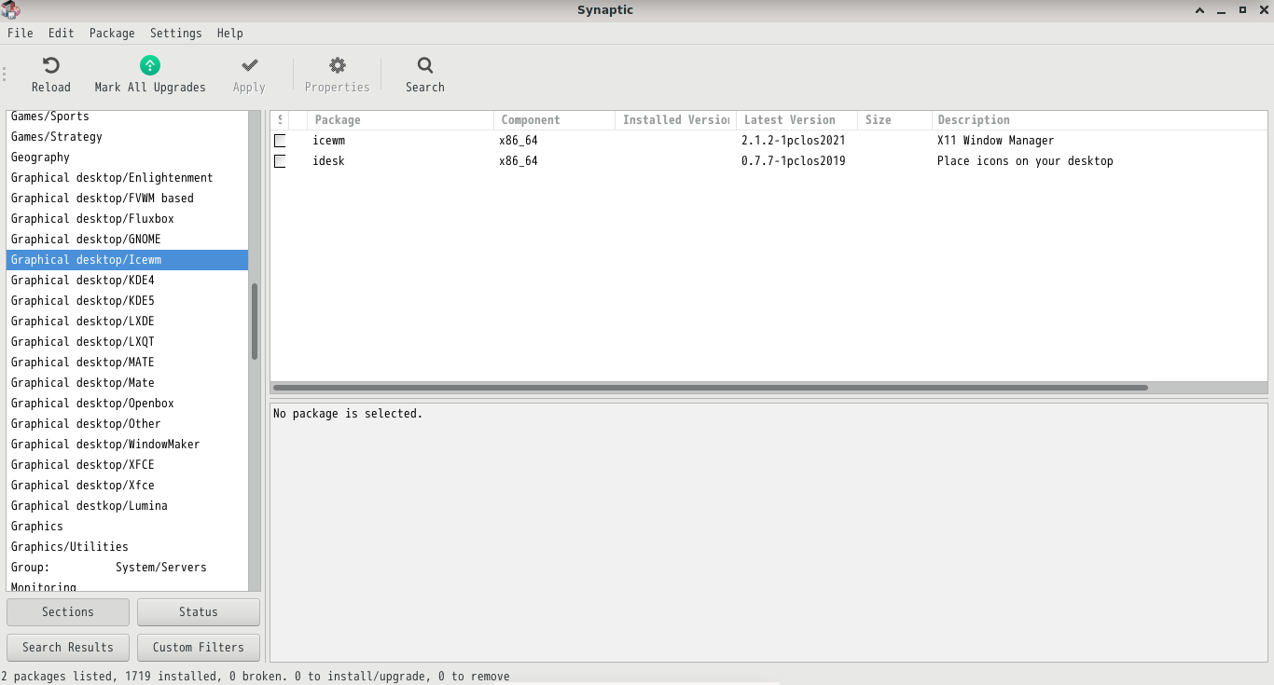The width and height of the screenshot is (1274, 685).
Task: Select the Group: System/Servers section
Action: [127, 568]
